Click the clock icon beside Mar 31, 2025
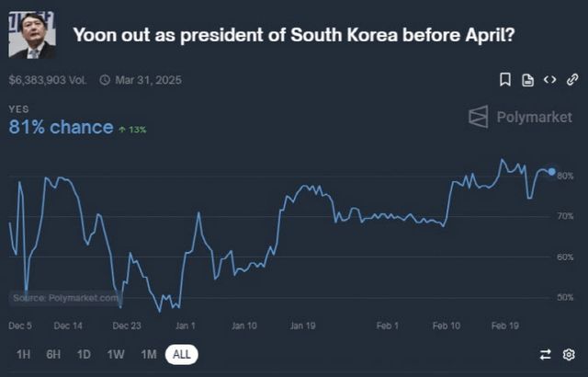Image resolution: width=588 pixels, height=377 pixels. pyautogui.click(x=104, y=80)
